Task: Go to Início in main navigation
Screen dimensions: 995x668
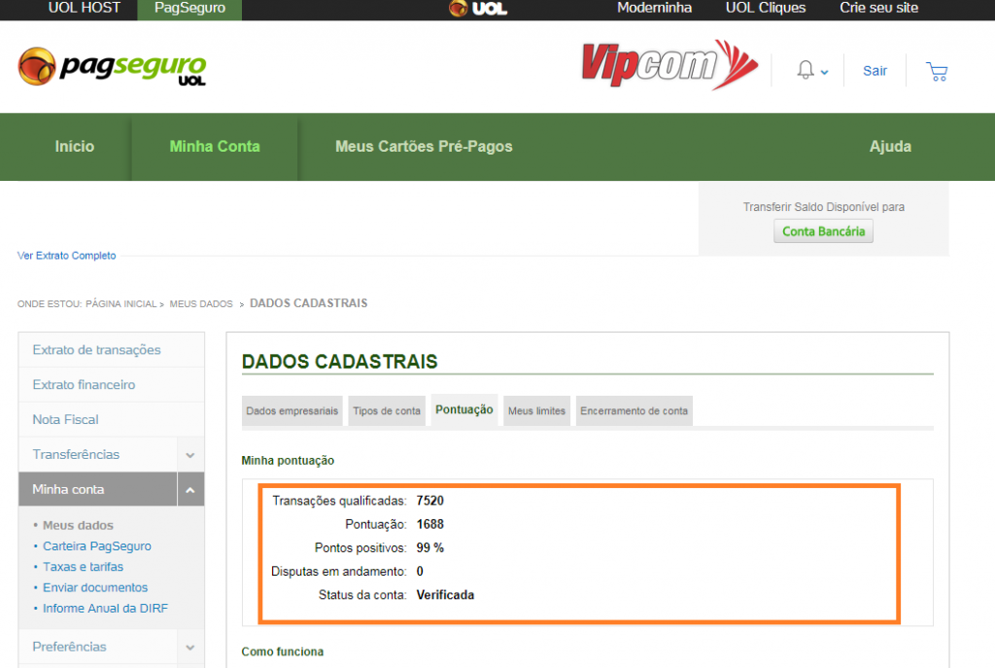Action: click(74, 147)
